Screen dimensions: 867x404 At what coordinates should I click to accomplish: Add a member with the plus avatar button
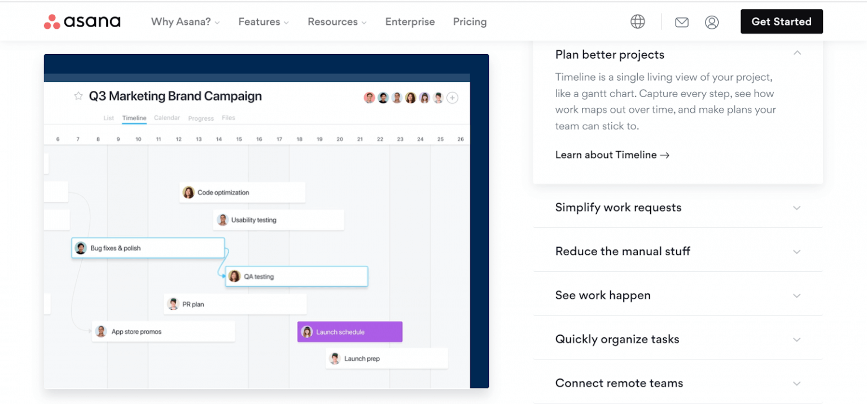coord(452,98)
